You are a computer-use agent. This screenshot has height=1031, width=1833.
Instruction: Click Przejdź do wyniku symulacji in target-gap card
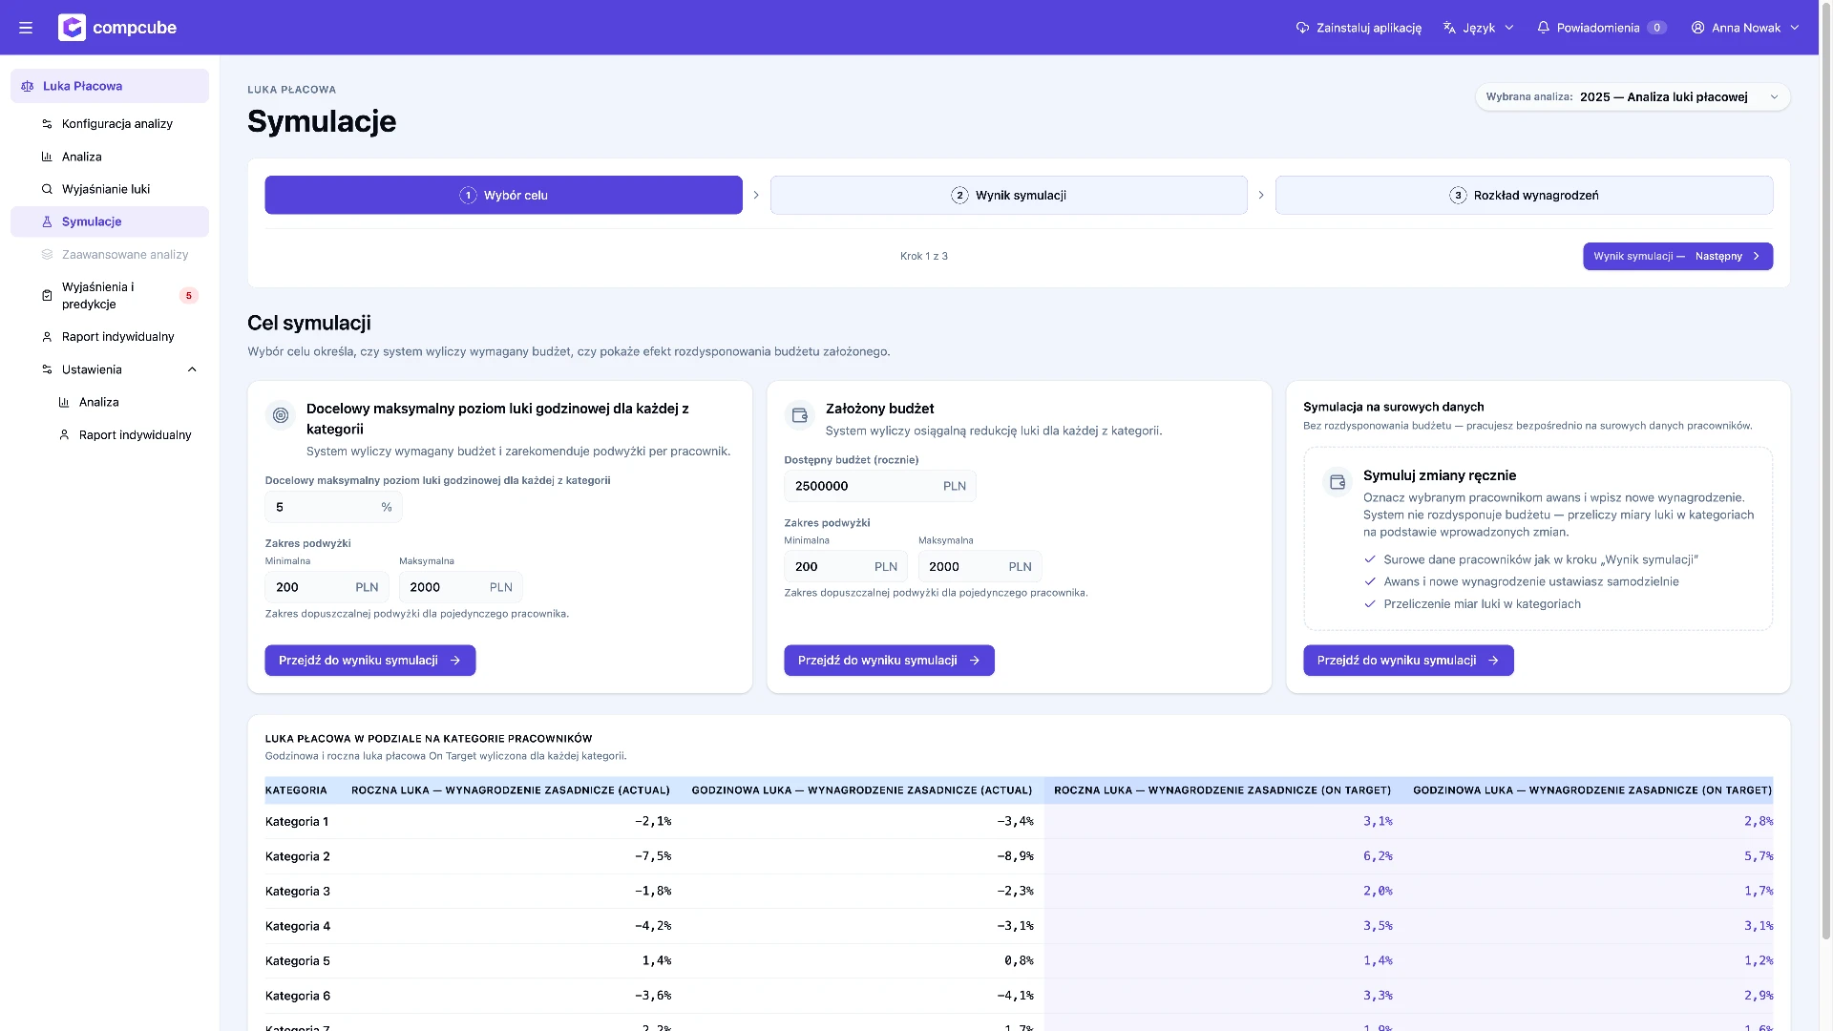click(369, 661)
